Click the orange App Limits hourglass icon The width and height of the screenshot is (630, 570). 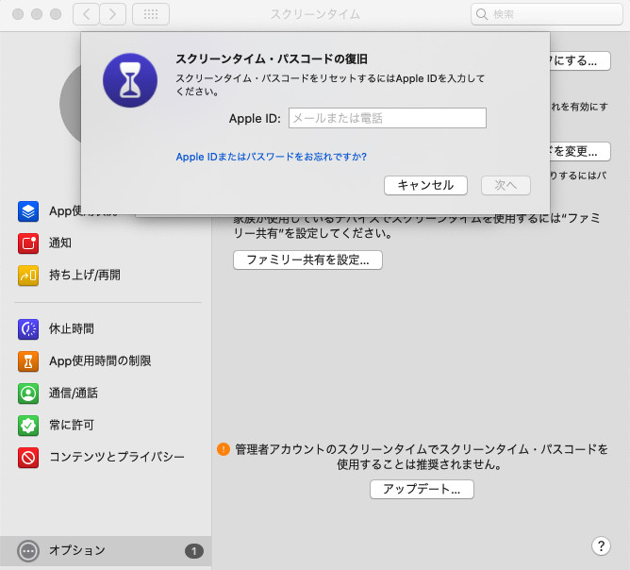pos(28,361)
